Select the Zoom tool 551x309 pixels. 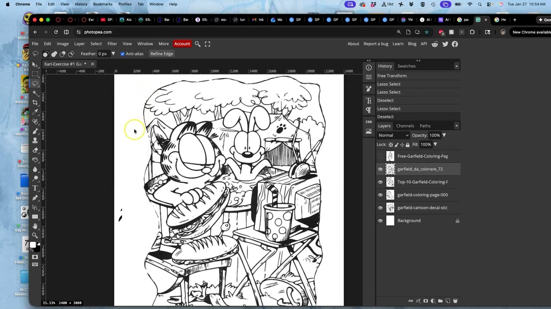(x=35, y=235)
